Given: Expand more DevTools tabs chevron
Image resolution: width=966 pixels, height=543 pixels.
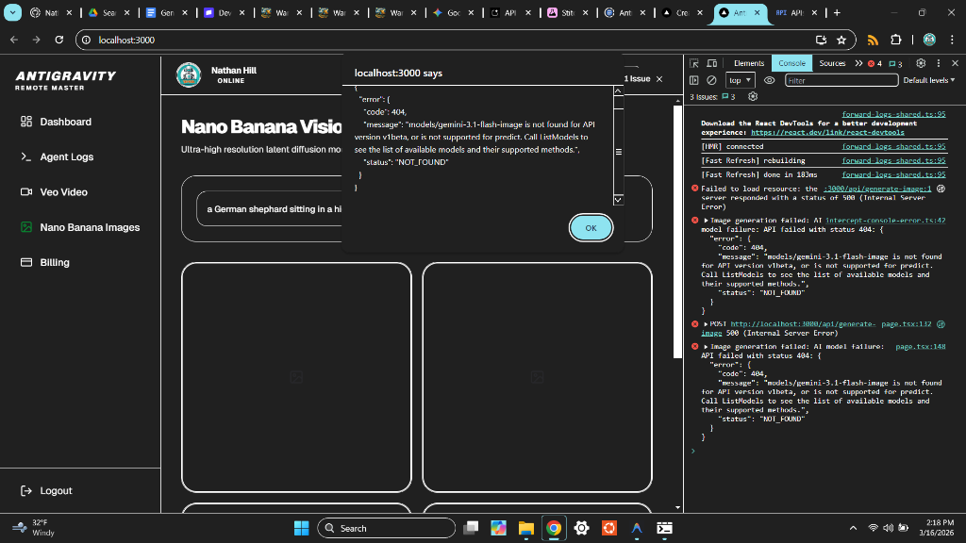Looking at the screenshot, I should (x=858, y=63).
